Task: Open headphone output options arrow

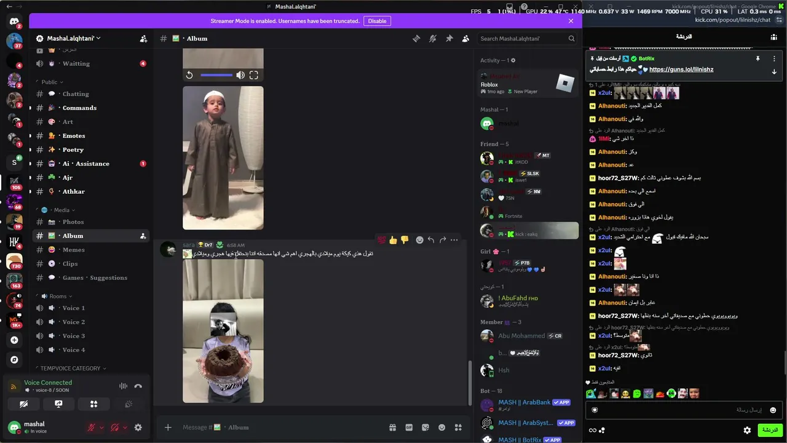Action: click(124, 428)
